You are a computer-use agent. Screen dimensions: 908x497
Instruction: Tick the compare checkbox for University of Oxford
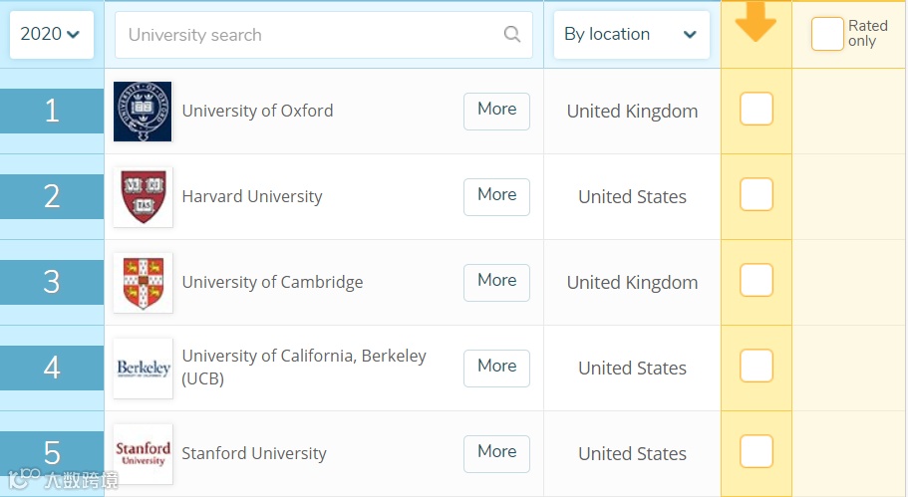(x=757, y=110)
